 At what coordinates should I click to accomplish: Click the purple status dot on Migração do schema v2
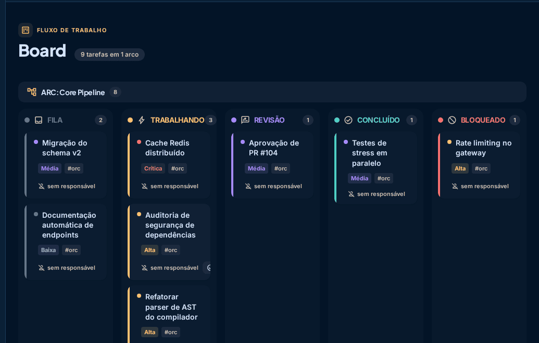coord(36,142)
